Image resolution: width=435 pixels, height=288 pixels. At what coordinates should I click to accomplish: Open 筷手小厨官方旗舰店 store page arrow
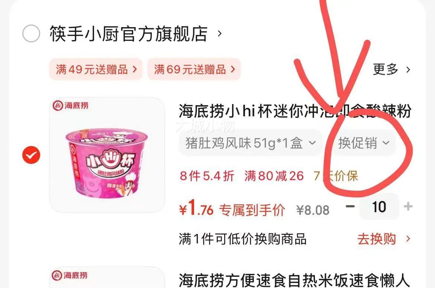click(220, 33)
